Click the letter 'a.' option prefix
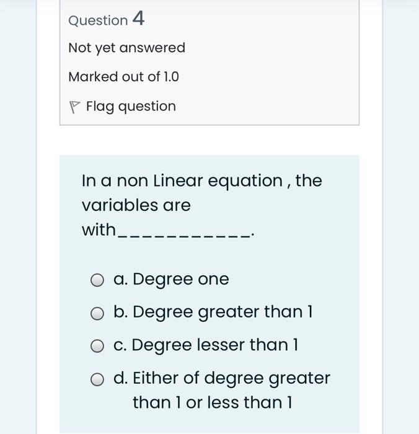The height and width of the screenshot is (434, 419). pos(121,280)
